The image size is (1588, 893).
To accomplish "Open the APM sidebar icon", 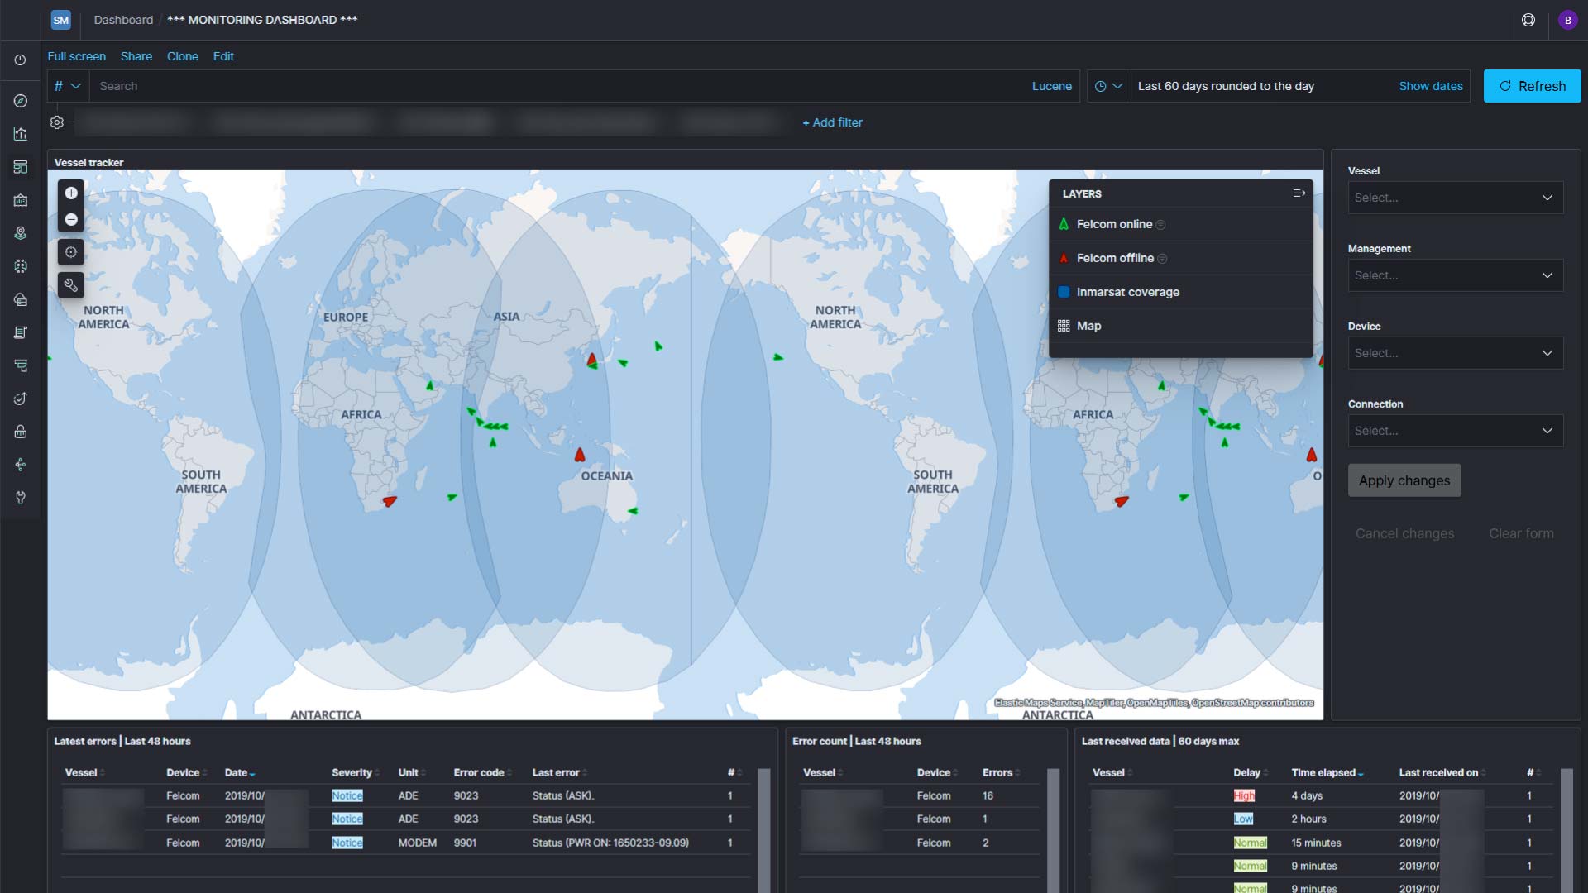I will point(20,365).
